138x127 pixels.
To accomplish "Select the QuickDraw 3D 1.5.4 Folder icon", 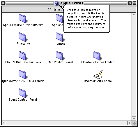I will point(23,74).
